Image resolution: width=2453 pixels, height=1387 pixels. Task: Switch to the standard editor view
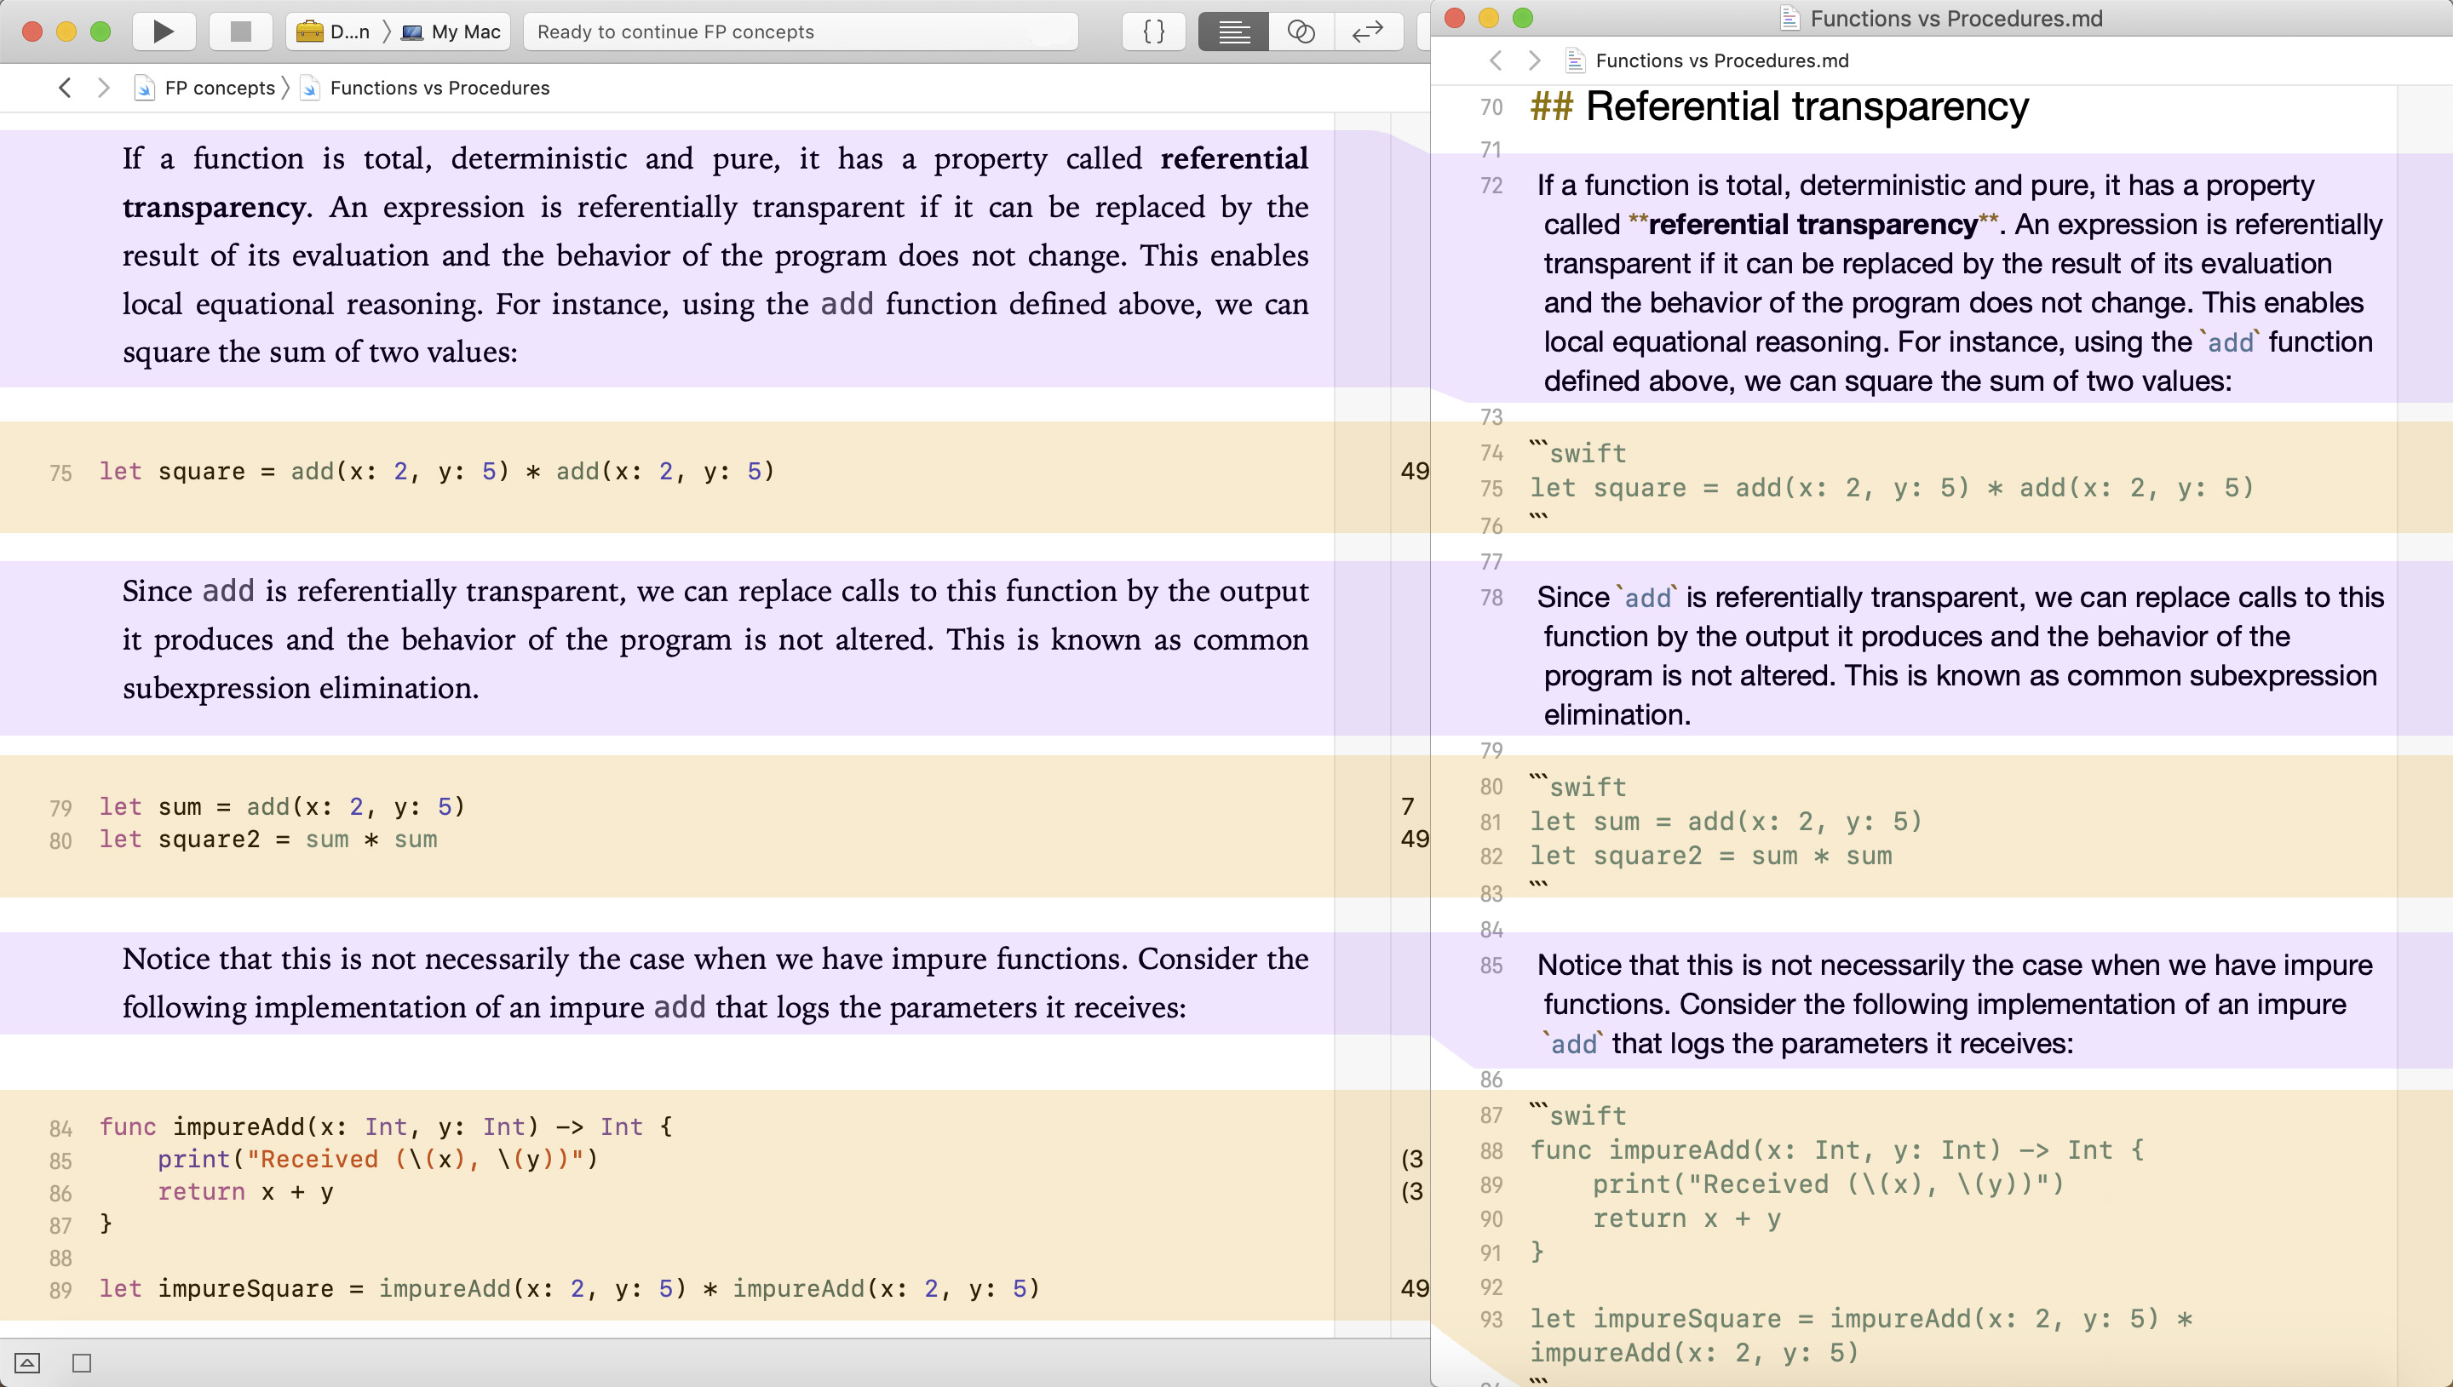tap(1233, 32)
